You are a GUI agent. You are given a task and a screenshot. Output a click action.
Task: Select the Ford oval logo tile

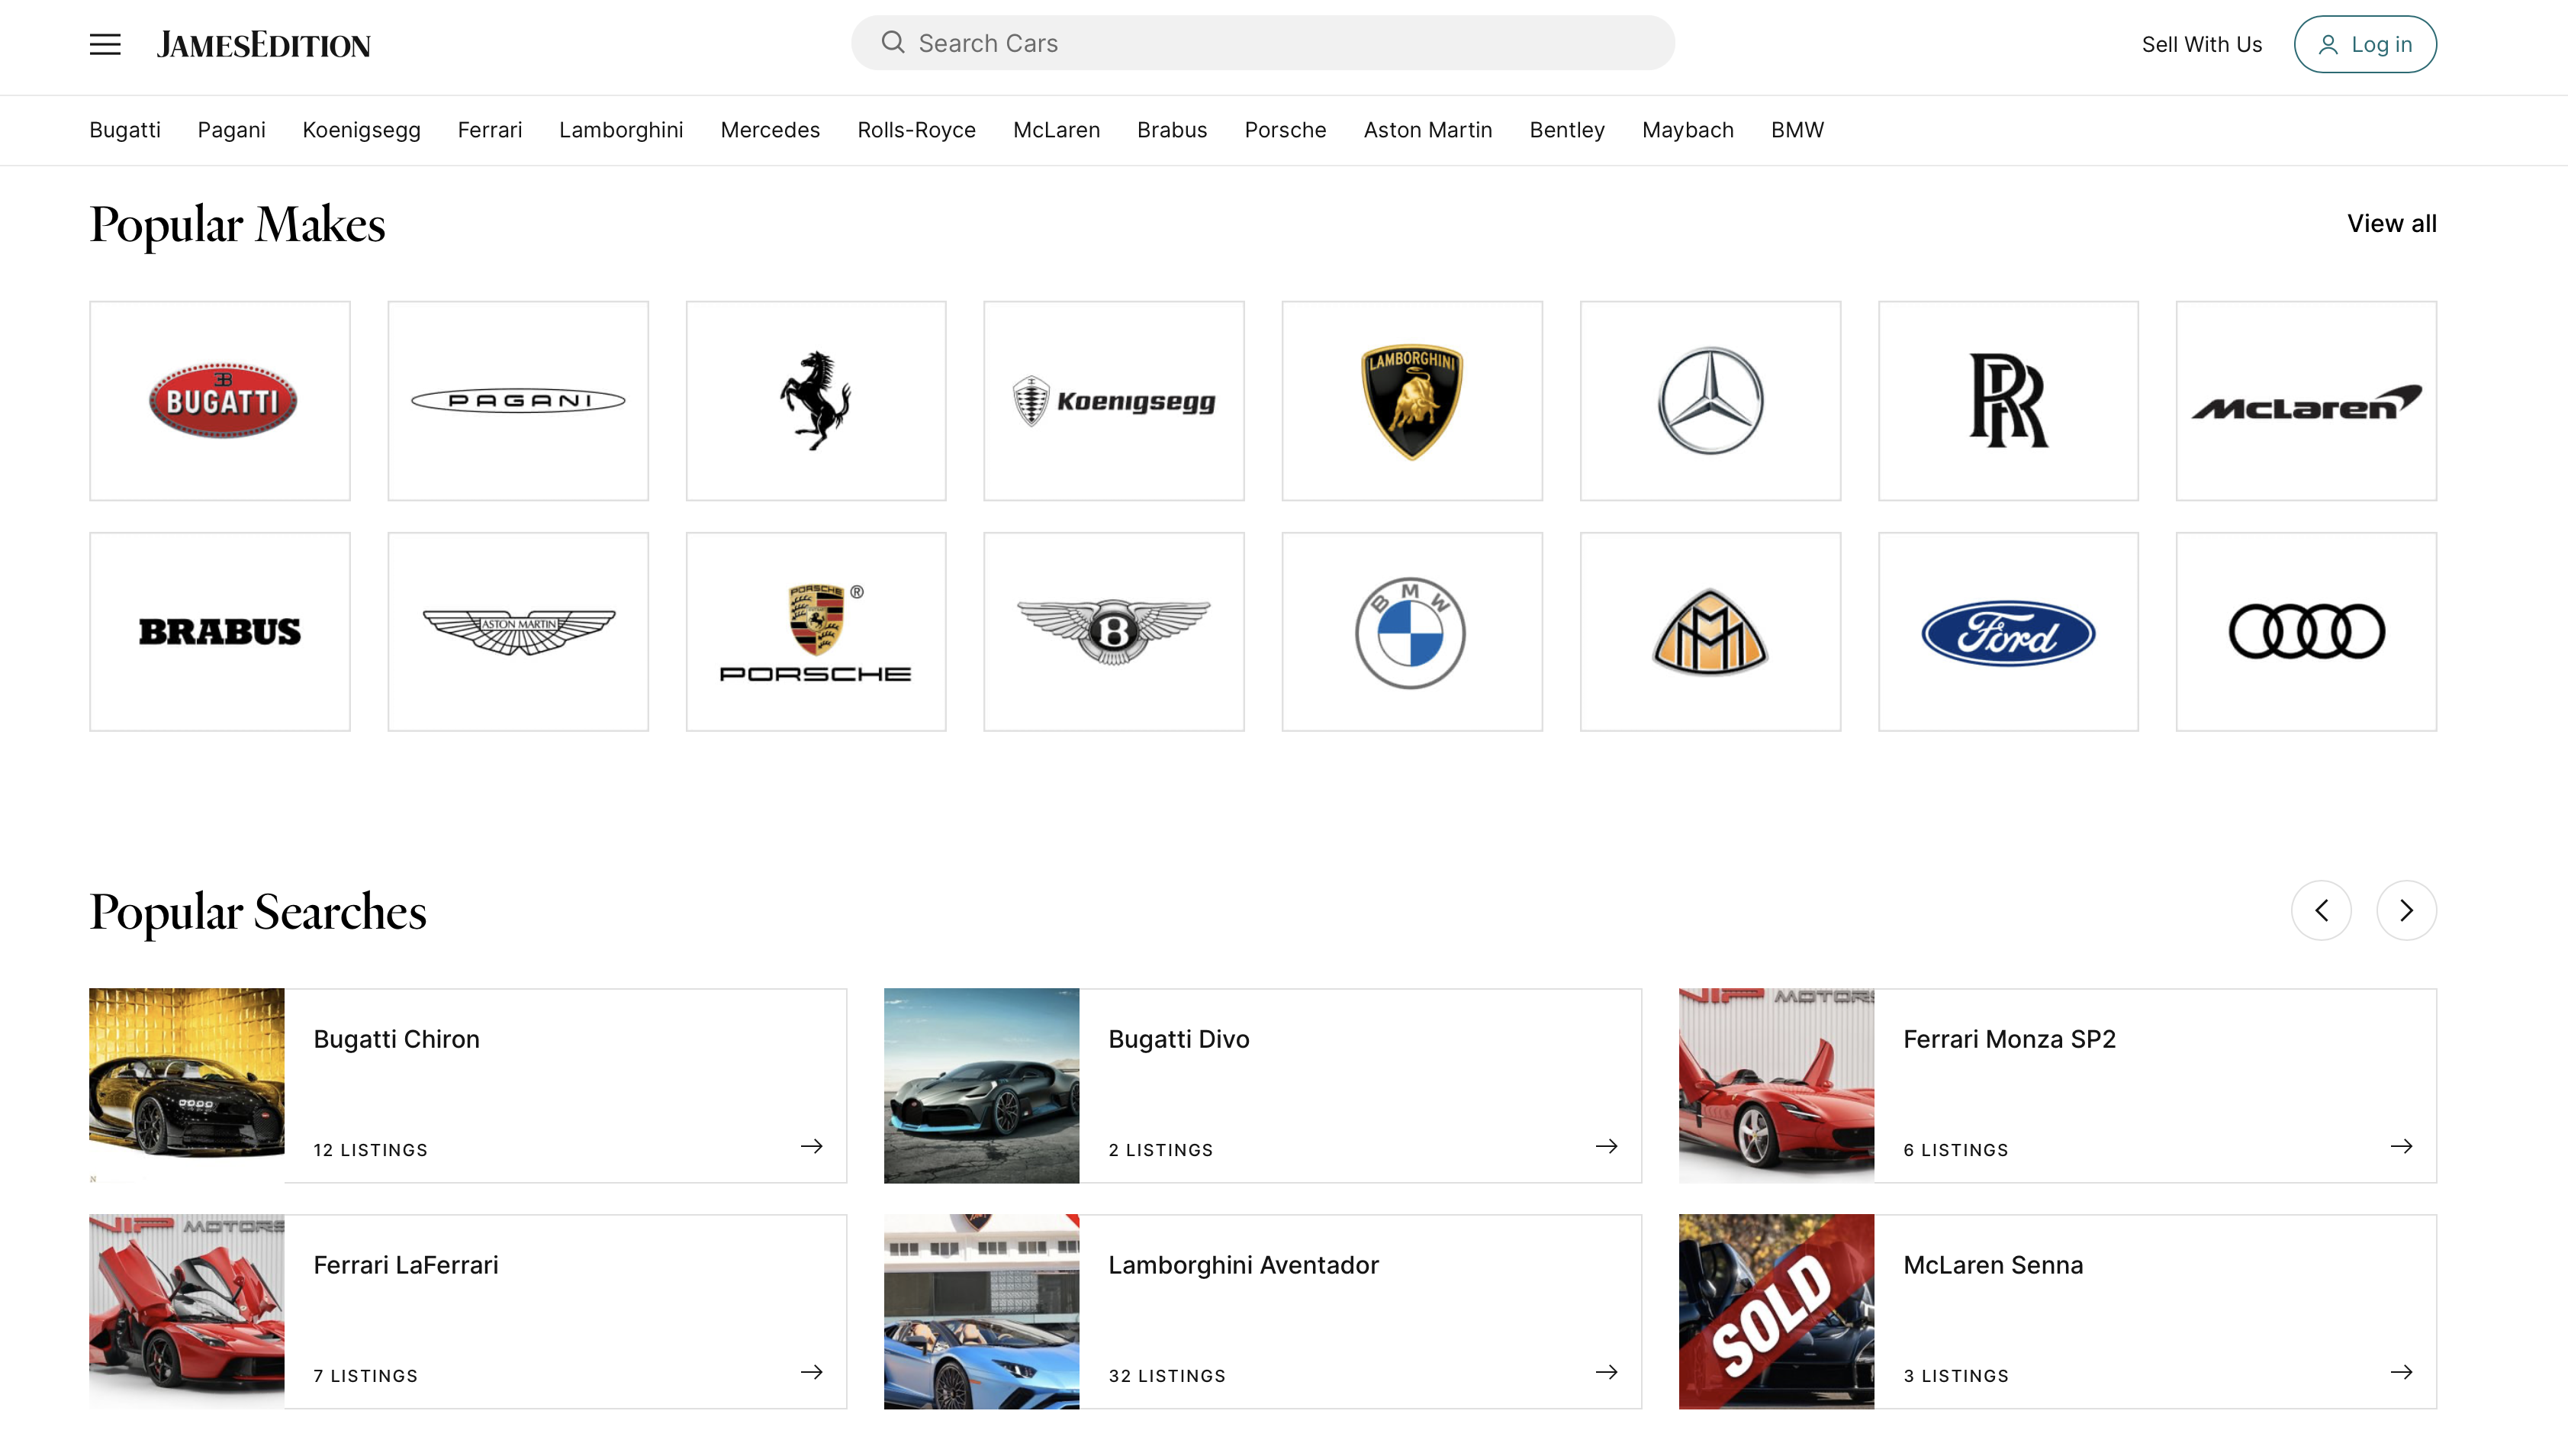tap(2008, 631)
